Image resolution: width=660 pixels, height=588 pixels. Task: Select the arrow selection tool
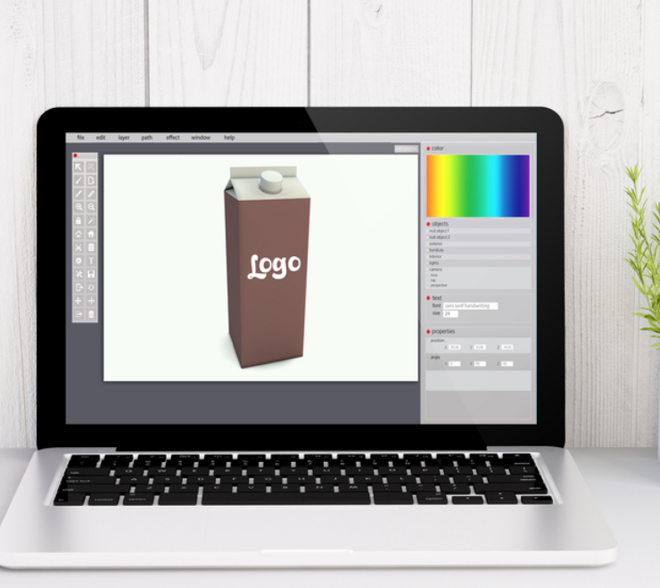click(78, 167)
